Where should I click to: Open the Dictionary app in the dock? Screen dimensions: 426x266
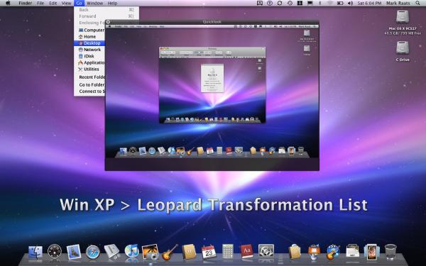coord(246,251)
